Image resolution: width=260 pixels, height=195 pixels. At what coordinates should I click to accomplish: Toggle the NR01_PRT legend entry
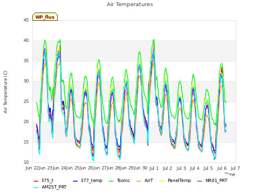coord(212,180)
